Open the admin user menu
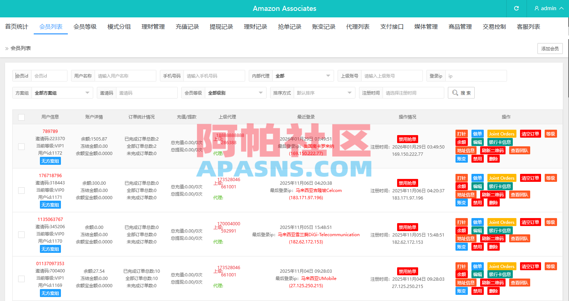Viewport: 569px width, 301px height. tap(549, 8)
